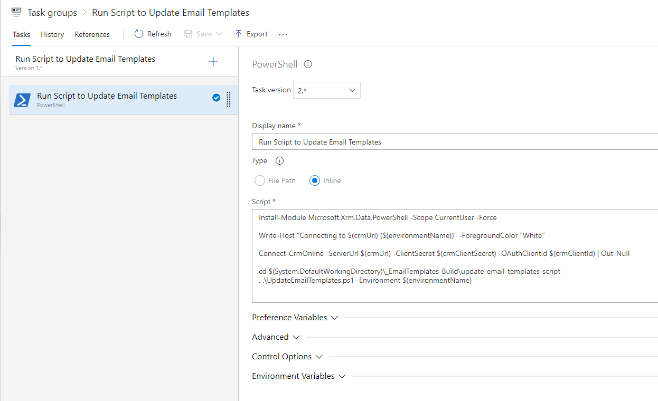658x401 pixels.
Task: Select the File Path radio button
Action: coord(260,180)
